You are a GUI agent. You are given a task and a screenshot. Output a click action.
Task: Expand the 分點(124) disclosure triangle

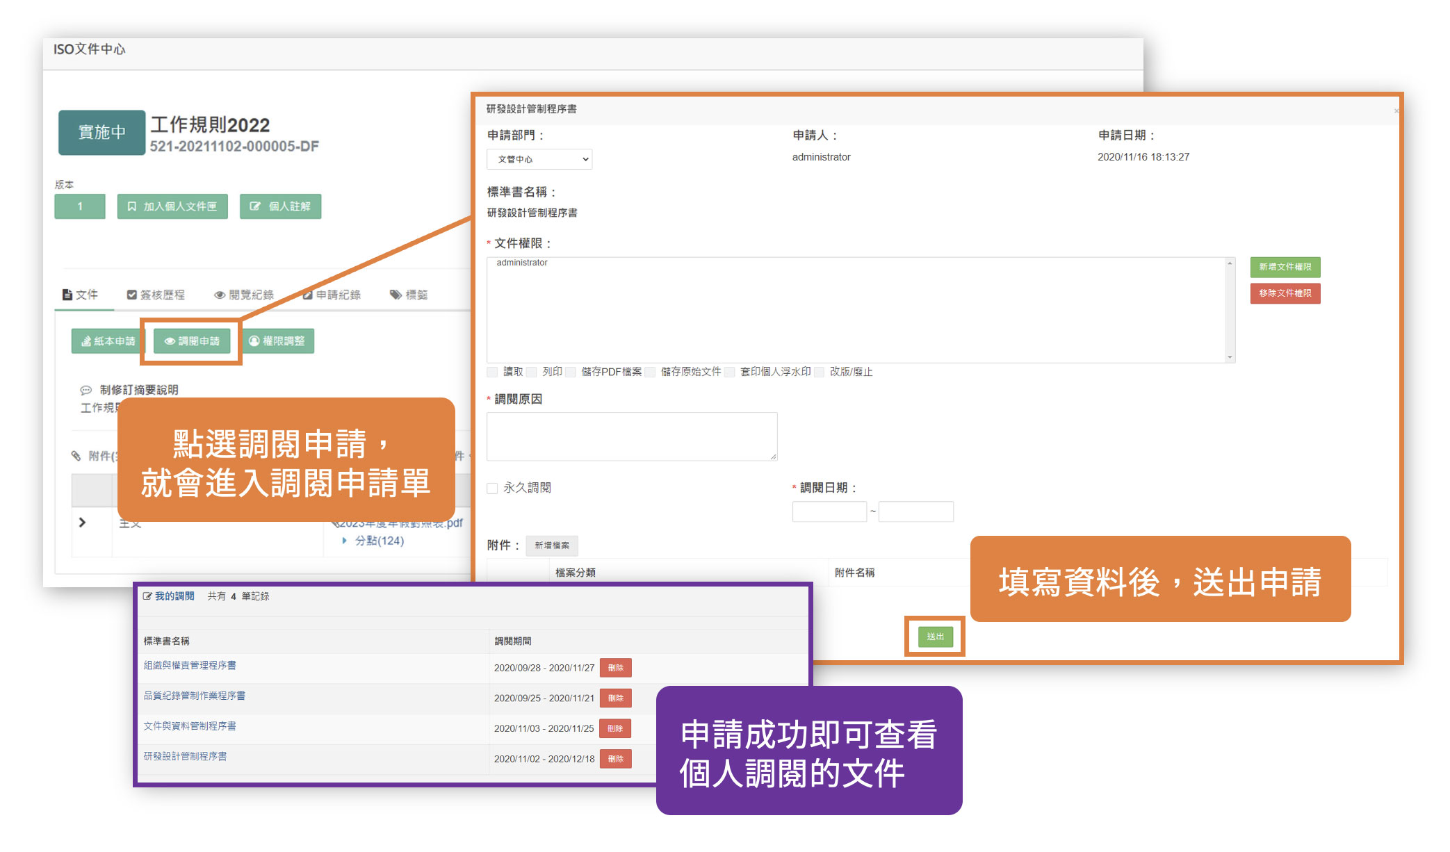(x=344, y=541)
